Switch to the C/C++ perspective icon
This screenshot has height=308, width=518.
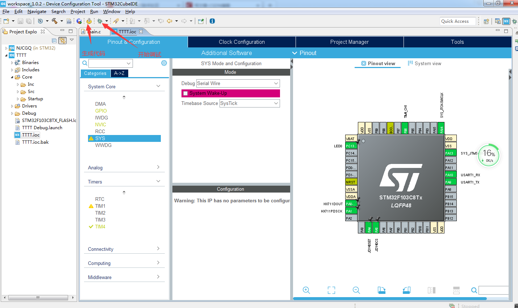(x=498, y=21)
